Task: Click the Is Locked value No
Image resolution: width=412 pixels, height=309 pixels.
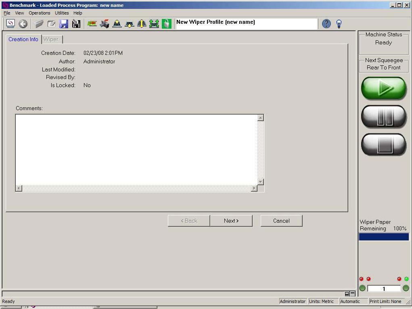Action: 87,86
